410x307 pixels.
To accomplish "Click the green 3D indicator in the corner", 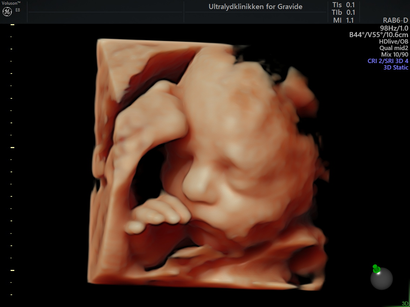I will pos(405,304).
